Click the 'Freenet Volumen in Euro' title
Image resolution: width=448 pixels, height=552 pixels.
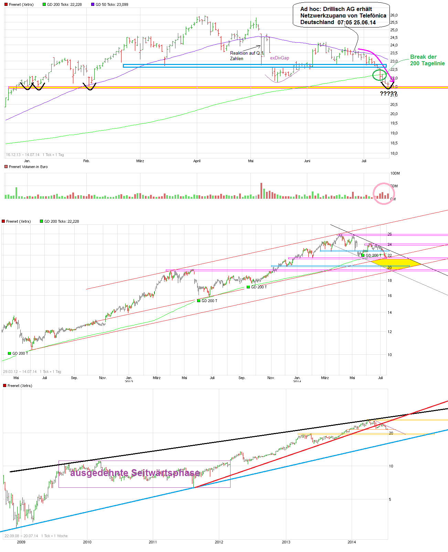point(28,167)
